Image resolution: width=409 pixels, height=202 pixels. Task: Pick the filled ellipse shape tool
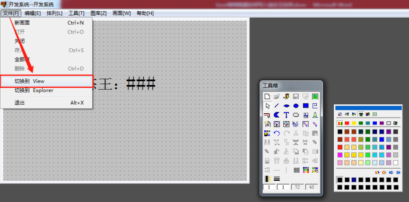[296, 106]
